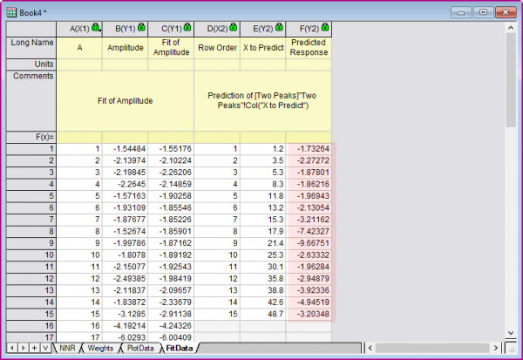Image resolution: width=523 pixels, height=360 pixels.
Task: Select the Comments row header
Action: tap(31, 77)
